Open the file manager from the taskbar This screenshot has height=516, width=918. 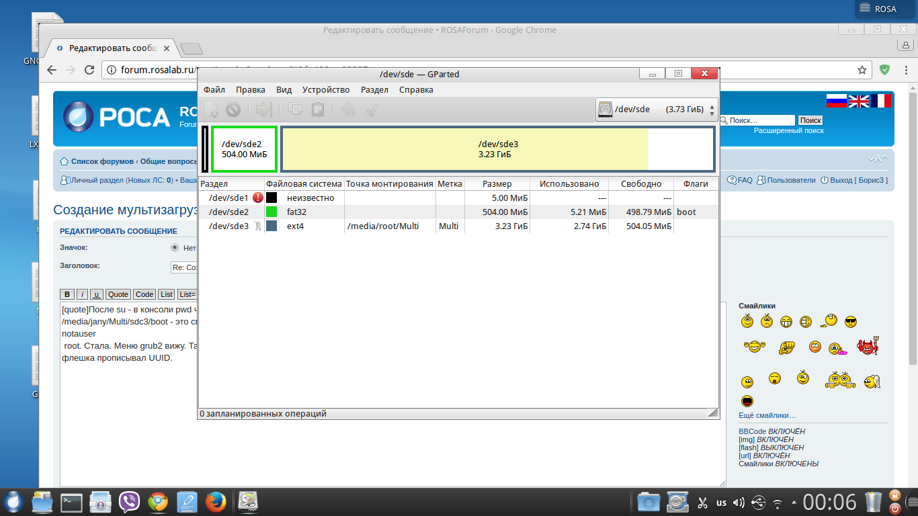[42, 502]
